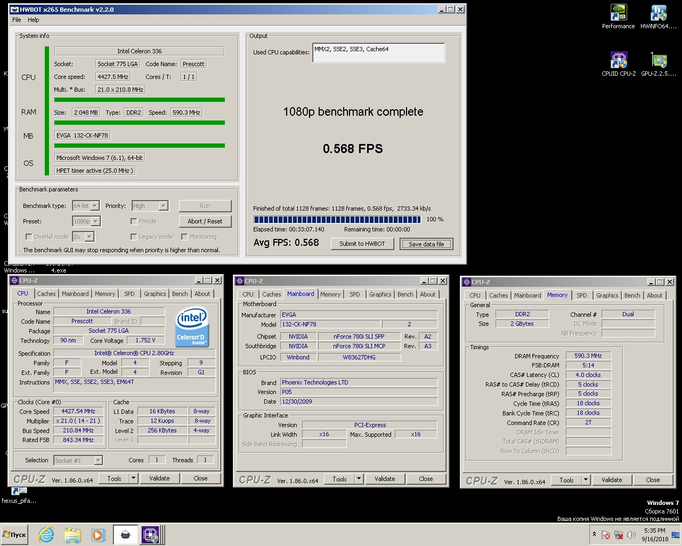Image resolution: width=682 pixels, height=546 pixels.
Task: Launch the GPU-Z desktop shortcut
Action: point(659,64)
